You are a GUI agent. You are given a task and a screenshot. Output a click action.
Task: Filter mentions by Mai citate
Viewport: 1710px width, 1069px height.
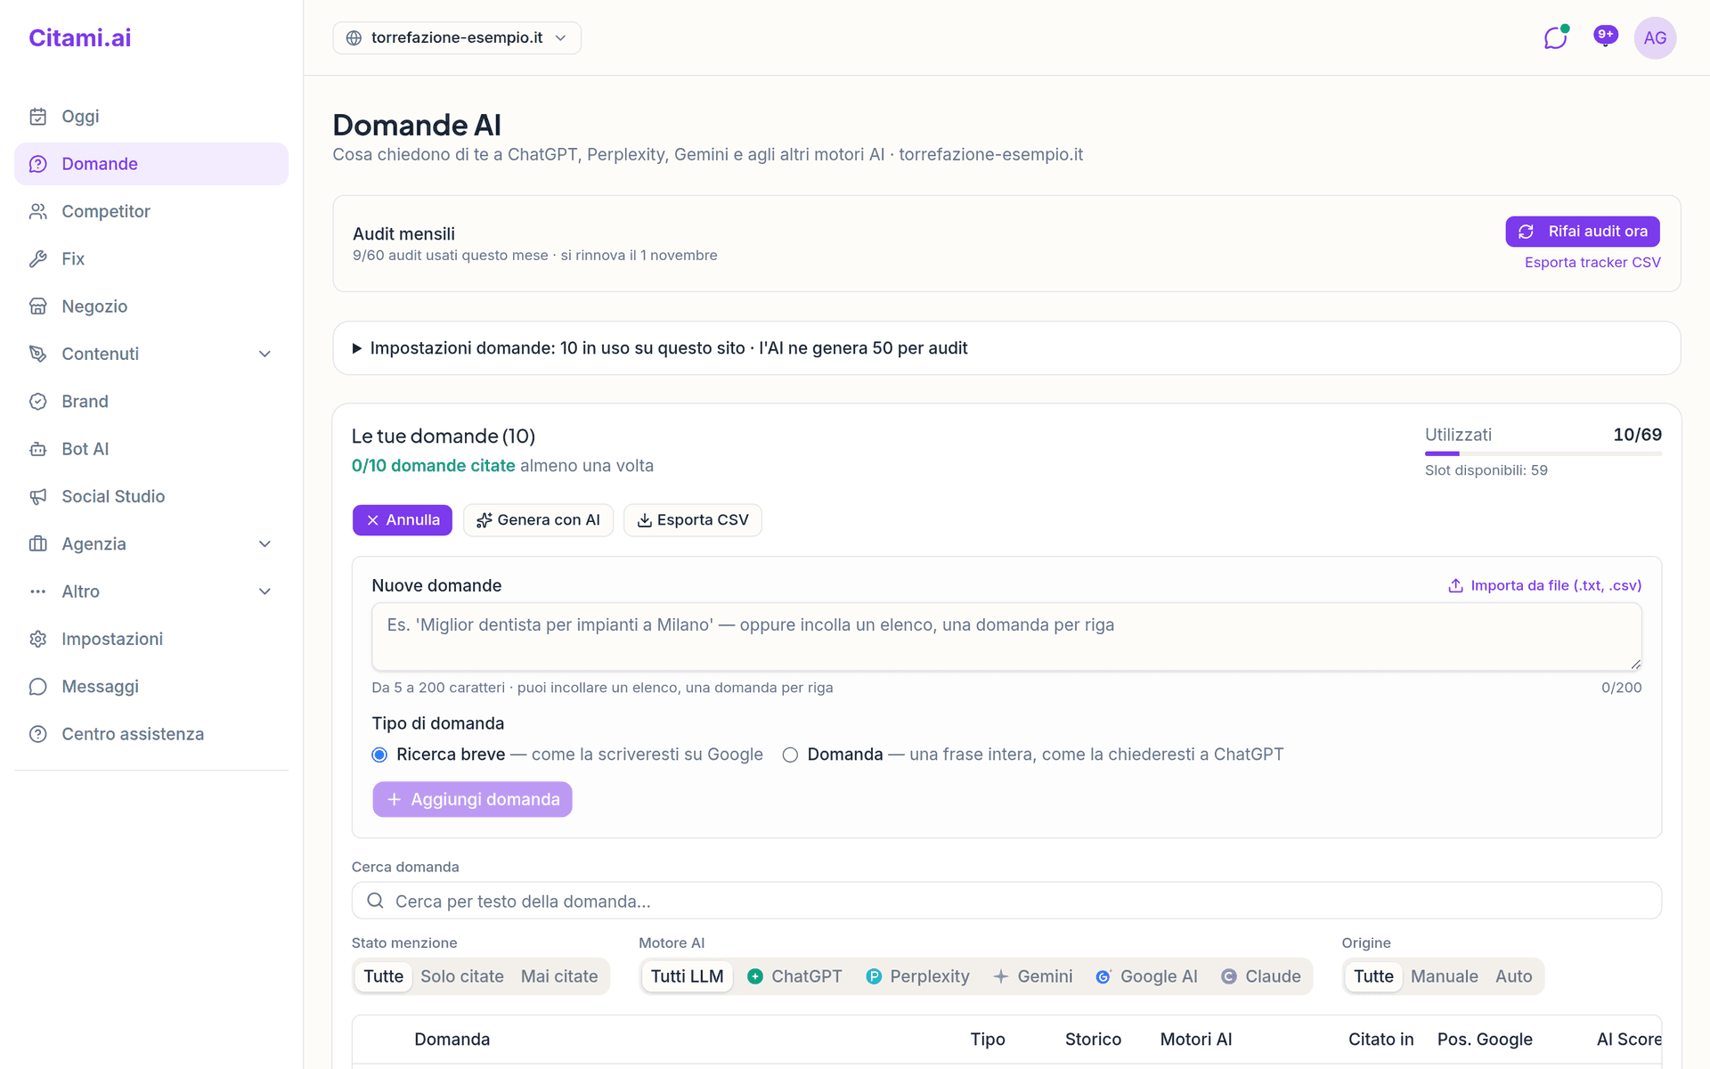click(x=559, y=976)
